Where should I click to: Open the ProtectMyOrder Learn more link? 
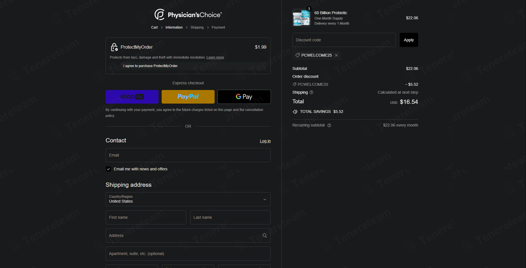click(x=215, y=57)
